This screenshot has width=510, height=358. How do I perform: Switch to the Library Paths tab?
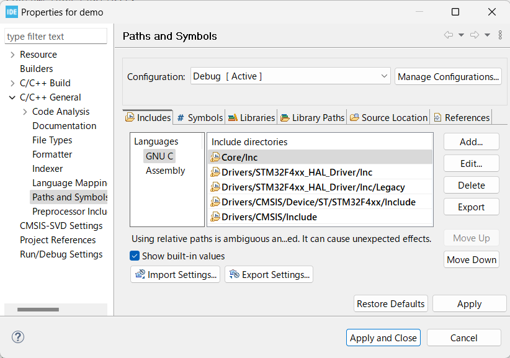click(312, 117)
